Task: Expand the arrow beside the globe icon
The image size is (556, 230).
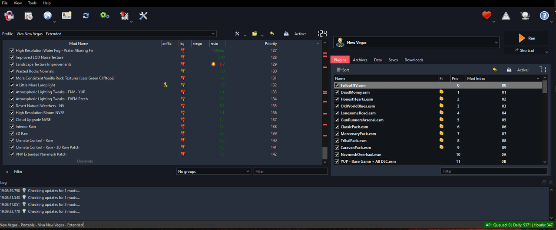Action: point(54,21)
